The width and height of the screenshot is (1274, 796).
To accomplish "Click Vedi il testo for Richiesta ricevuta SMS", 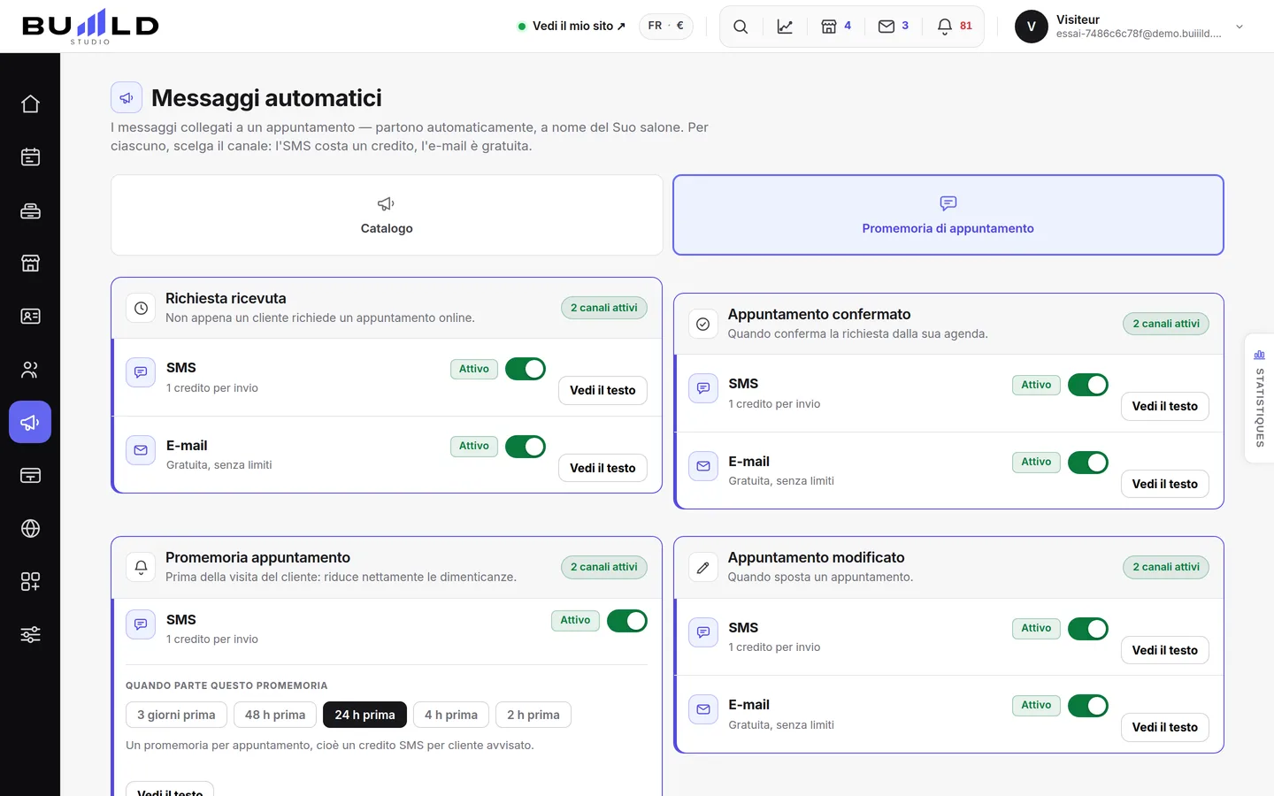I will tap(602, 390).
